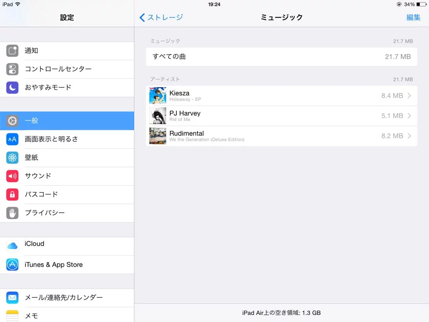Tap the 一般 gear icon
The width and height of the screenshot is (429, 322).
tap(12, 121)
